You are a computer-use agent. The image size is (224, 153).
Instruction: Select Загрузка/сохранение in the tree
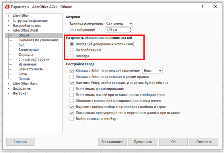point(30,21)
